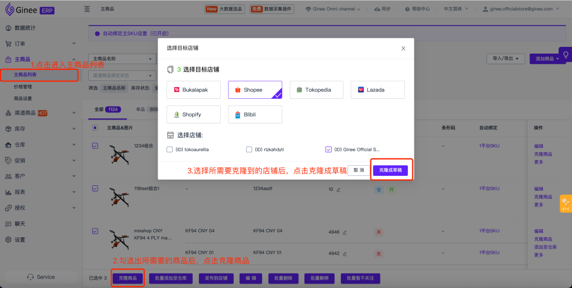
Task: Click 批量删除 button
Action: (283, 278)
